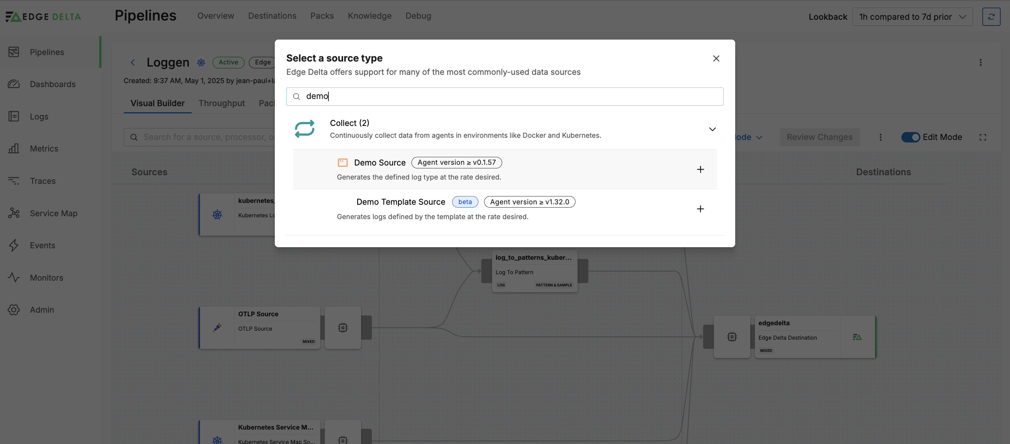
Task: Add the Demo Source with its plus icon
Action: click(x=700, y=169)
